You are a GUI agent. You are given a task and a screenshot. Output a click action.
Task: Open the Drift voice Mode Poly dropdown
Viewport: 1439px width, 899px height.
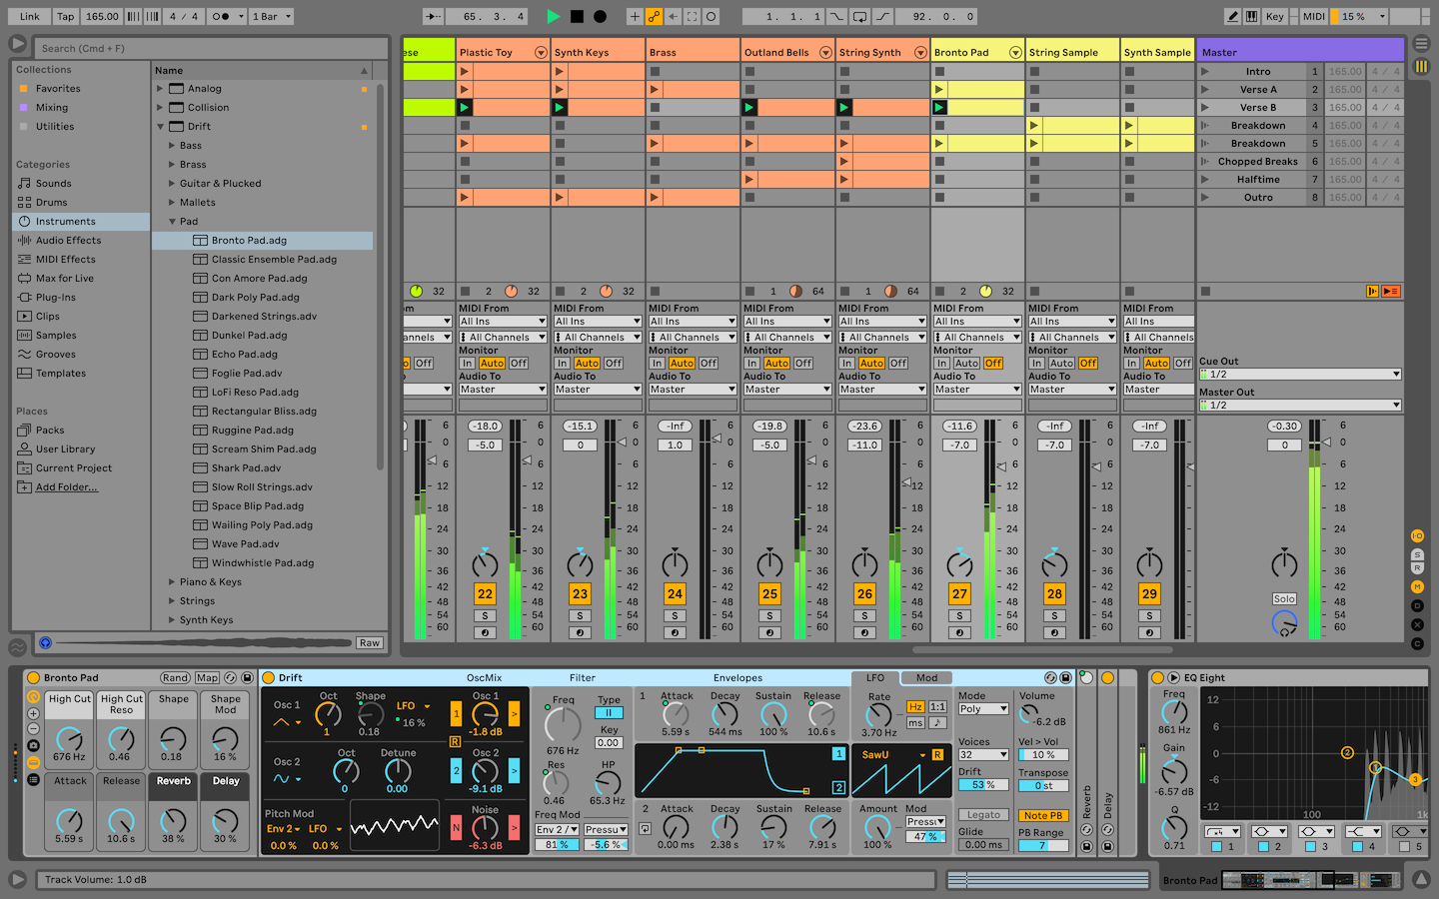983,709
